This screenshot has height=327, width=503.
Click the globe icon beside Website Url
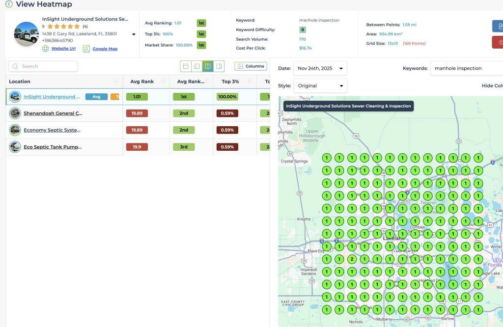pos(46,49)
